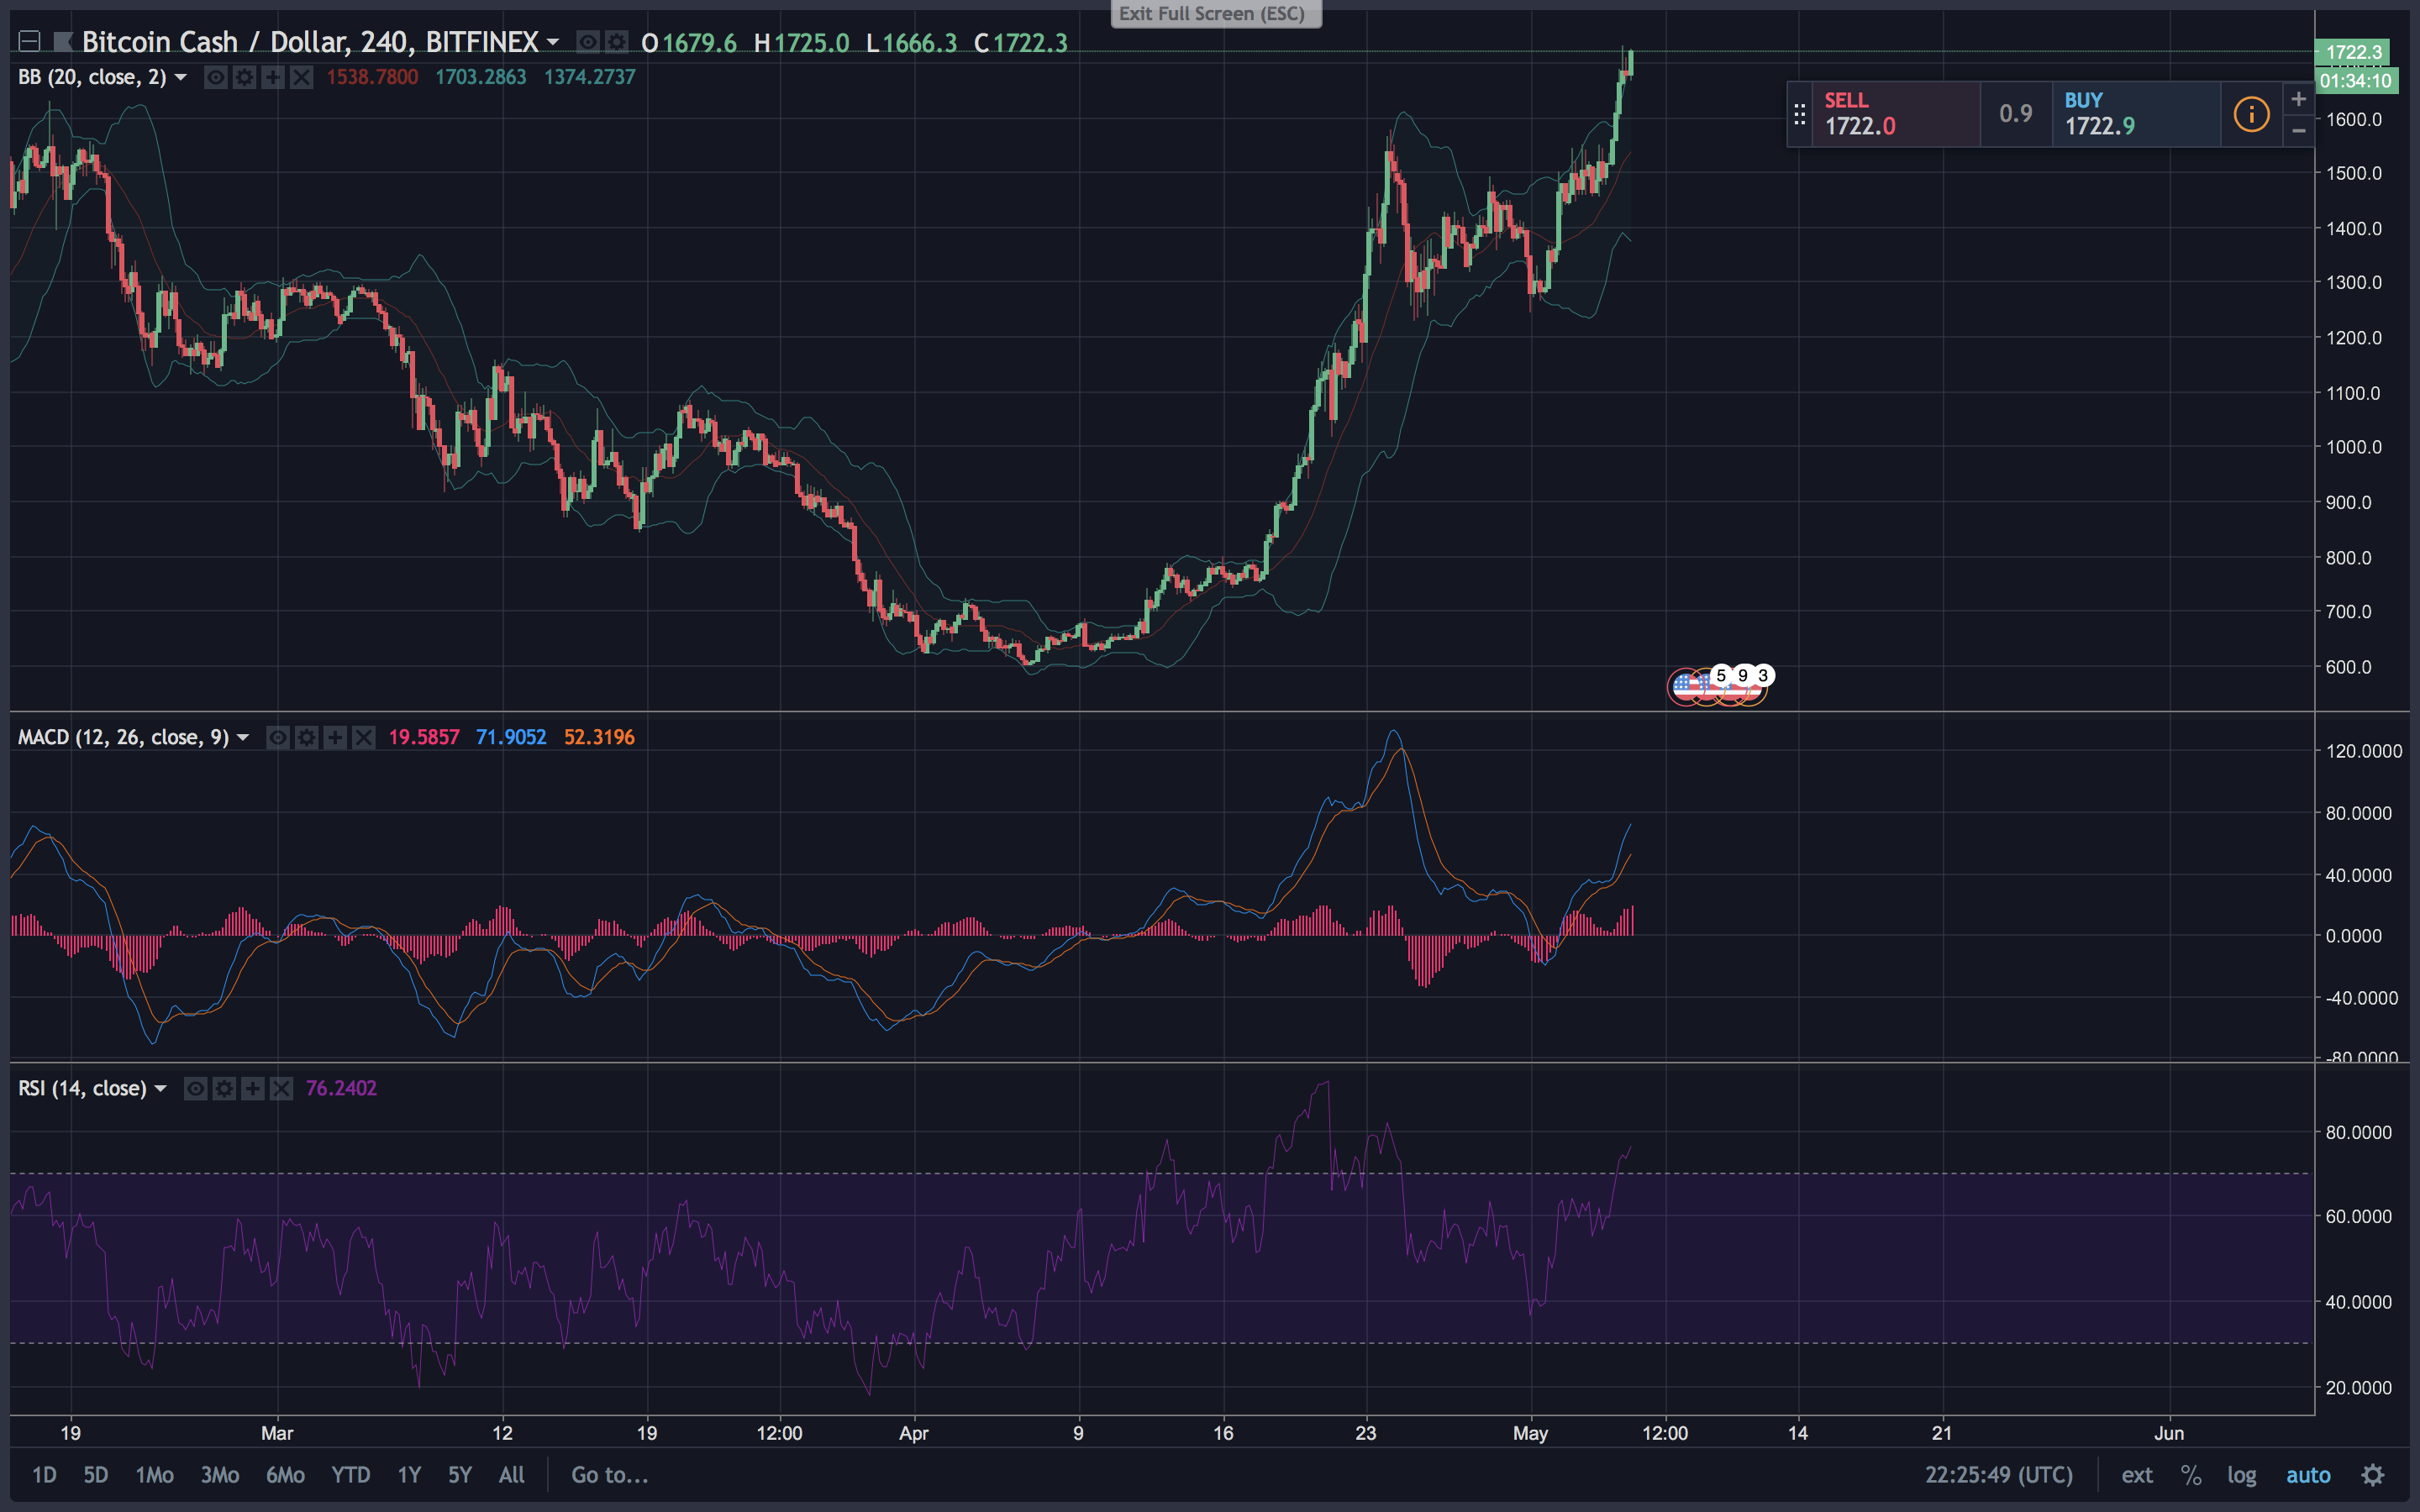Open RSI settings gear icon
The image size is (2420, 1512).
224,1088
